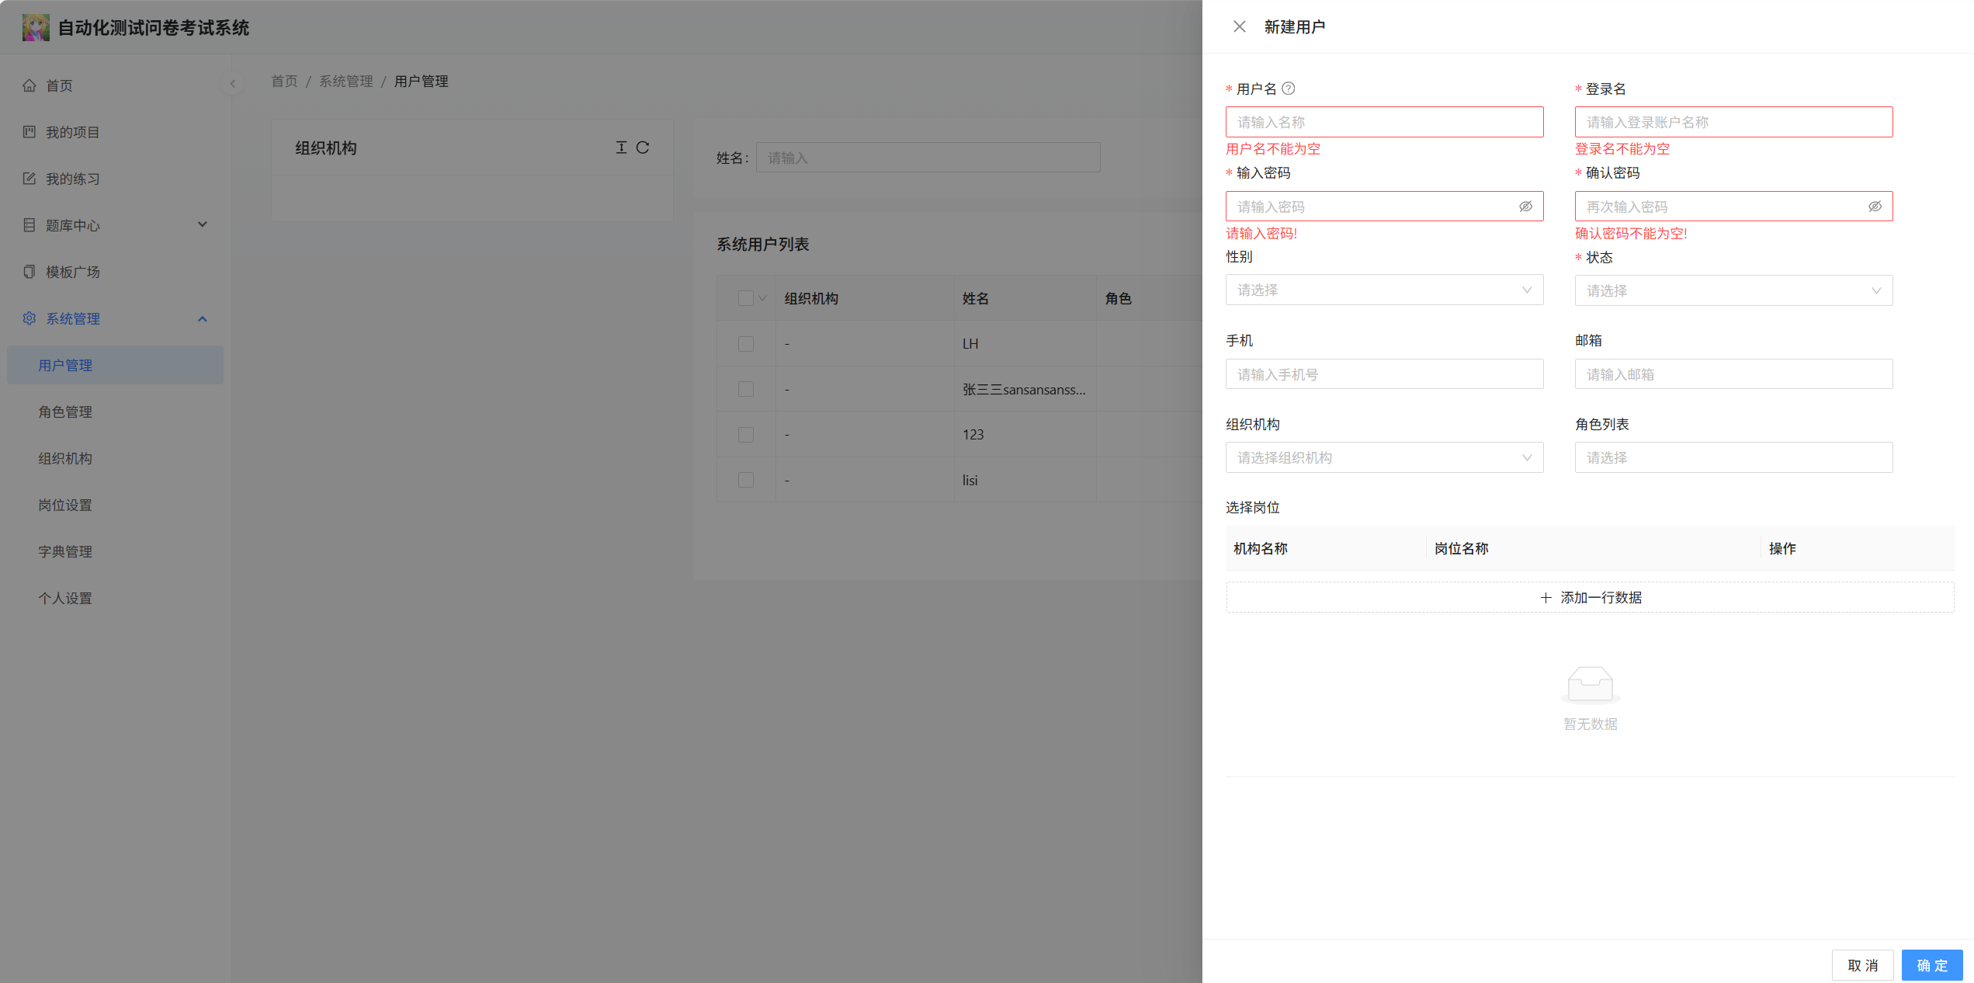This screenshot has height=983, width=1974.
Task: Open 角色管理 in the sidebar
Action: (65, 412)
